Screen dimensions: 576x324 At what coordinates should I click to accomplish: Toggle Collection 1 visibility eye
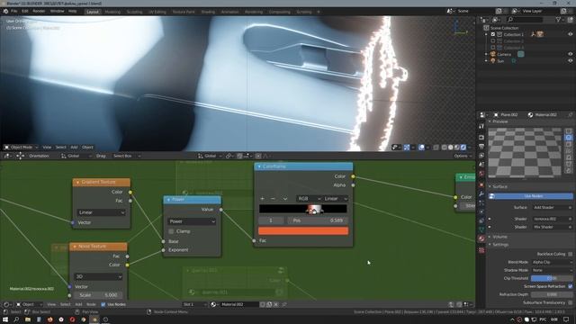pos(570,34)
